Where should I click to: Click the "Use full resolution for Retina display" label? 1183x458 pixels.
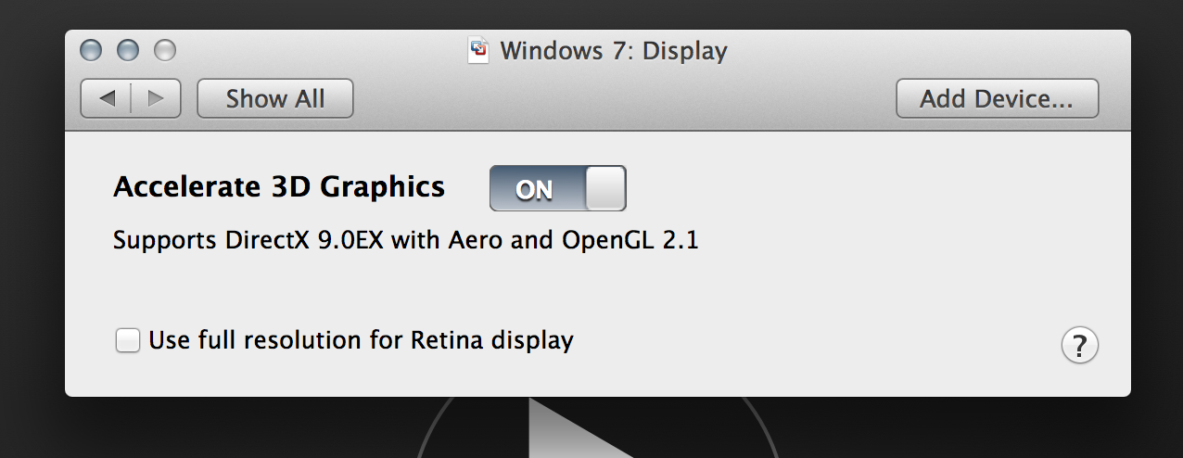(x=361, y=340)
